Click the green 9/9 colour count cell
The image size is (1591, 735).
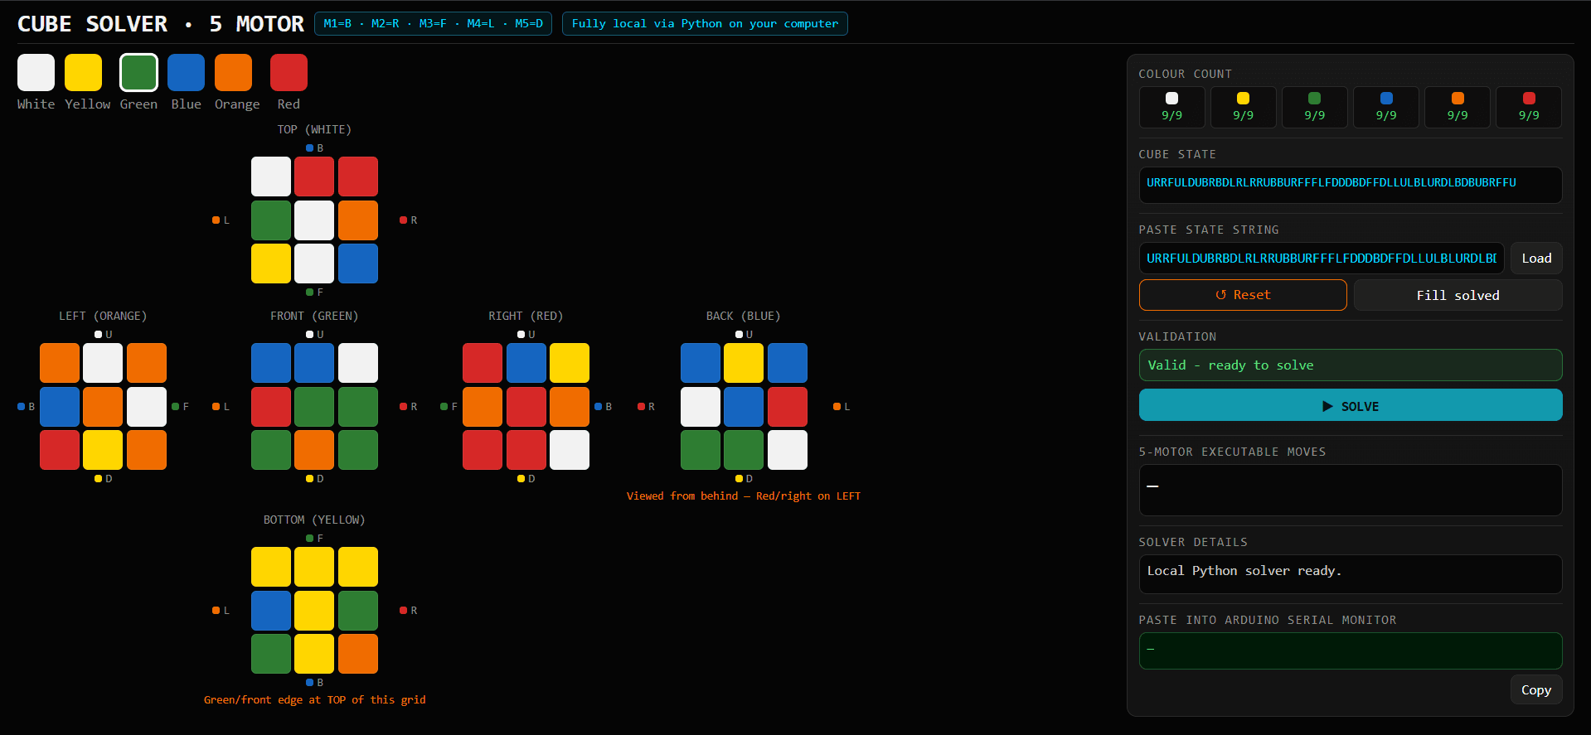coord(1314,107)
